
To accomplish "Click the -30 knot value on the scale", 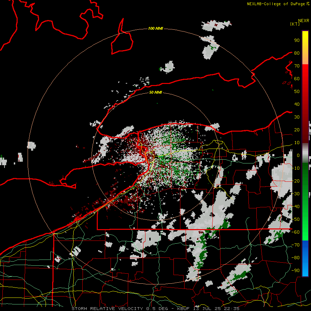I will click(x=295, y=194).
